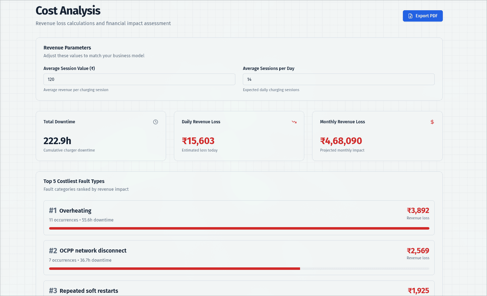Focus the Average Session Value input

(139, 79)
